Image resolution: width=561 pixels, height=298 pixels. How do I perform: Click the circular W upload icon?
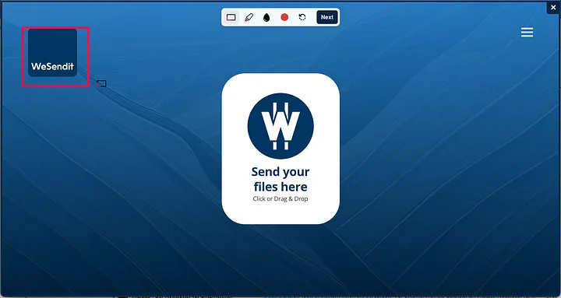click(280, 126)
